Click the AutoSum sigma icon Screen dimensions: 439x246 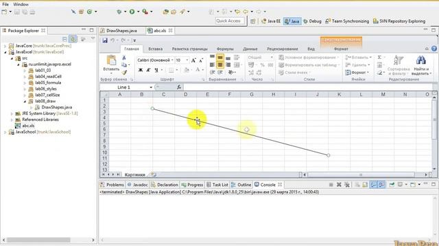click(x=379, y=57)
